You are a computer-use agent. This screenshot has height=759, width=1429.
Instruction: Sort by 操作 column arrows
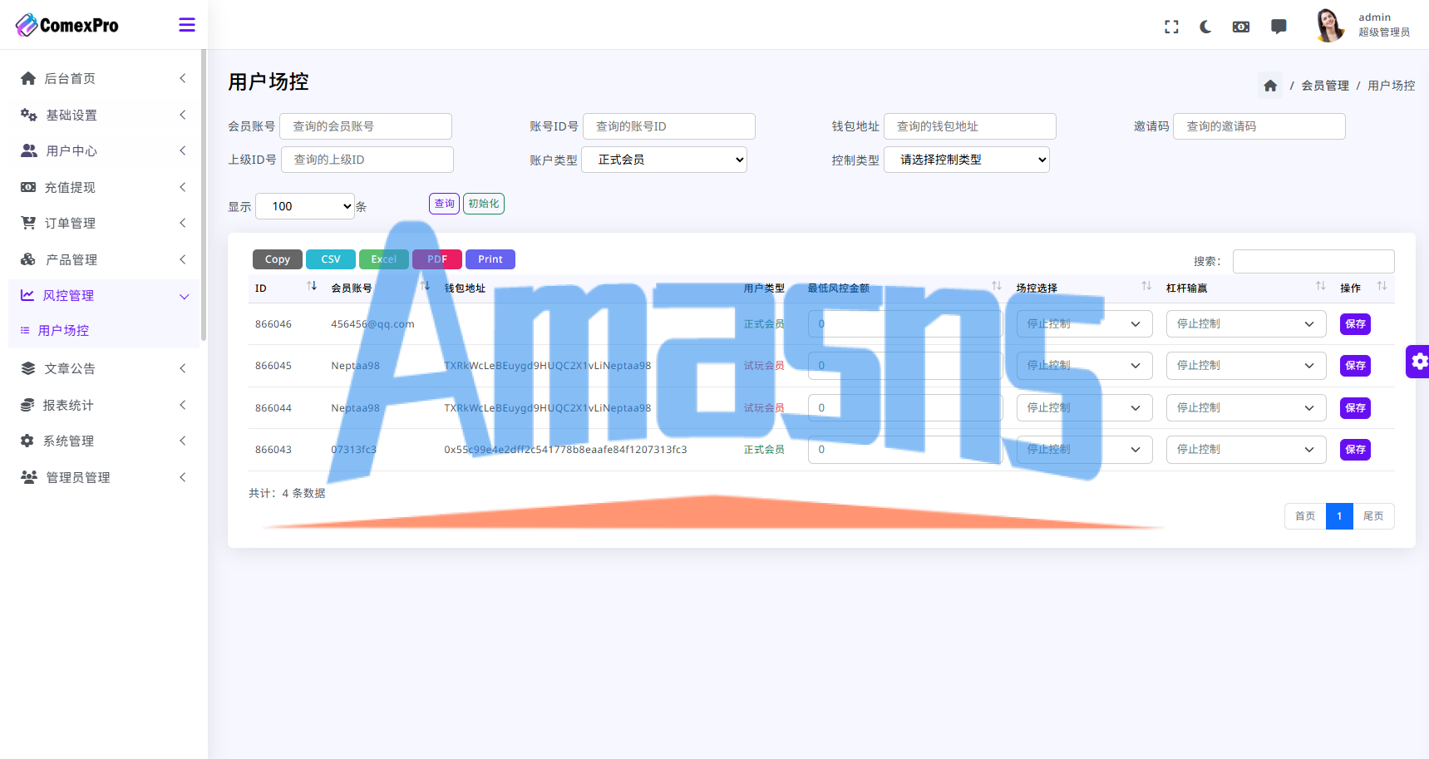tap(1382, 286)
